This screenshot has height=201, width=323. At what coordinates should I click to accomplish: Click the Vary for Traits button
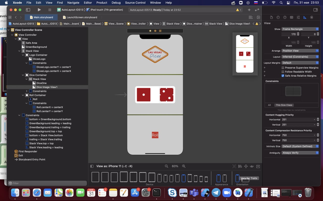pyautogui.click(x=249, y=178)
